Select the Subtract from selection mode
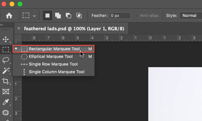This screenshot has height=121, width=202. point(68,16)
